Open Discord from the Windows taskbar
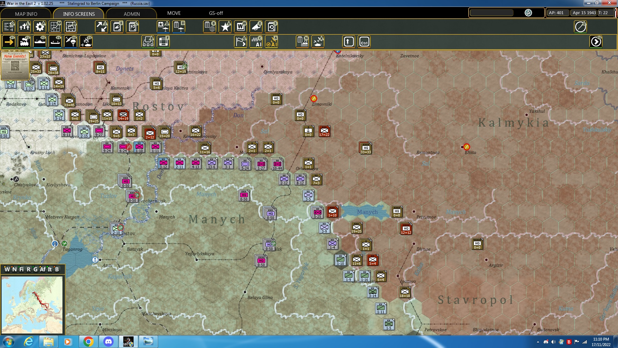Screen dimensions: 618x348 pyautogui.click(x=108, y=342)
